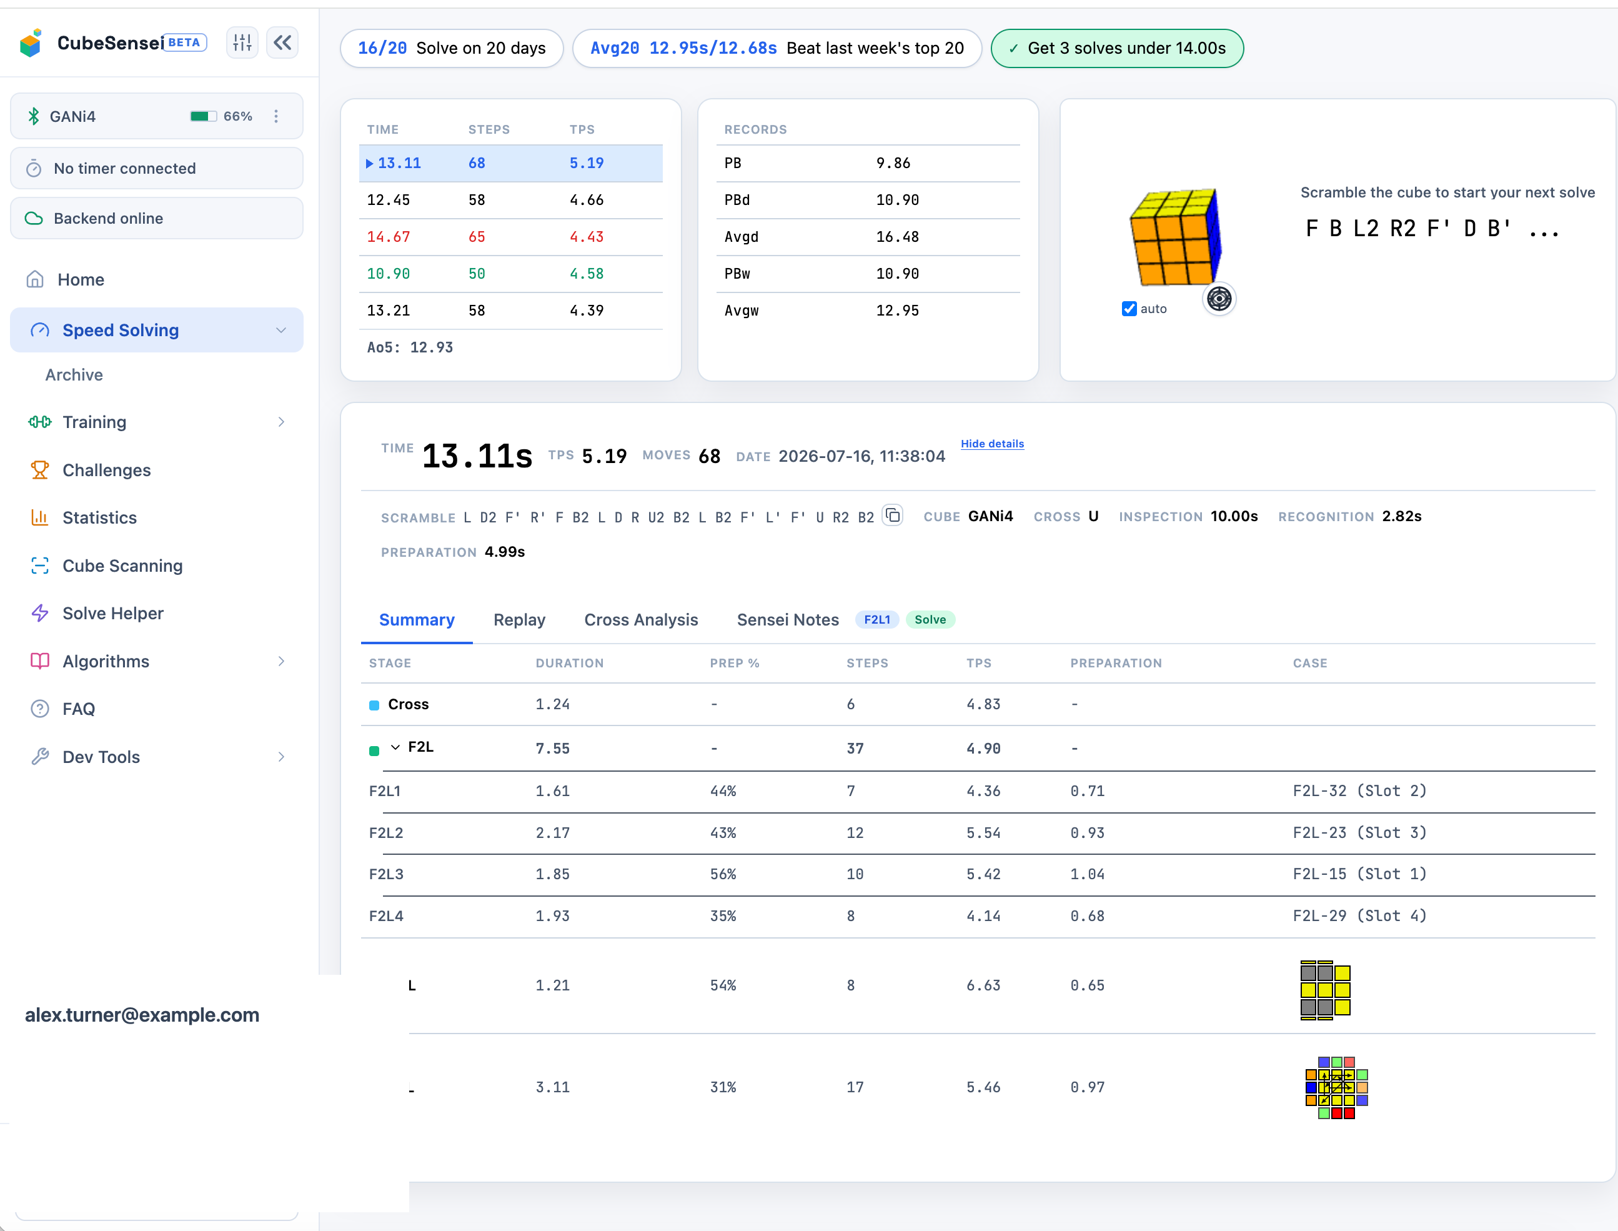This screenshot has height=1231, width=1618.
Task: Click the alex.turner@example.com account label
Action: pyautogui.click(x=142, y=1015)
